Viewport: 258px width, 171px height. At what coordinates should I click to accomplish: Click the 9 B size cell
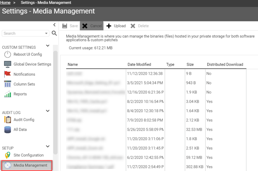coord(189,73)
